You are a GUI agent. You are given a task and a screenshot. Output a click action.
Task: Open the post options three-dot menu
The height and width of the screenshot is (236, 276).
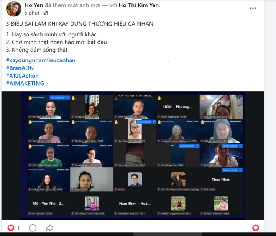253,8
